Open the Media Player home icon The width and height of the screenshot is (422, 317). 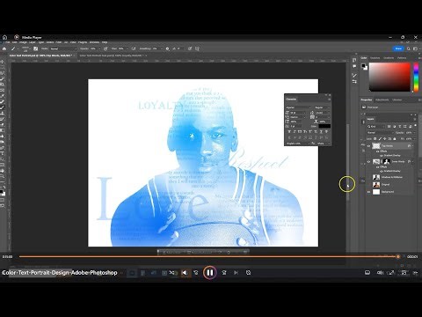pos(4,37)
